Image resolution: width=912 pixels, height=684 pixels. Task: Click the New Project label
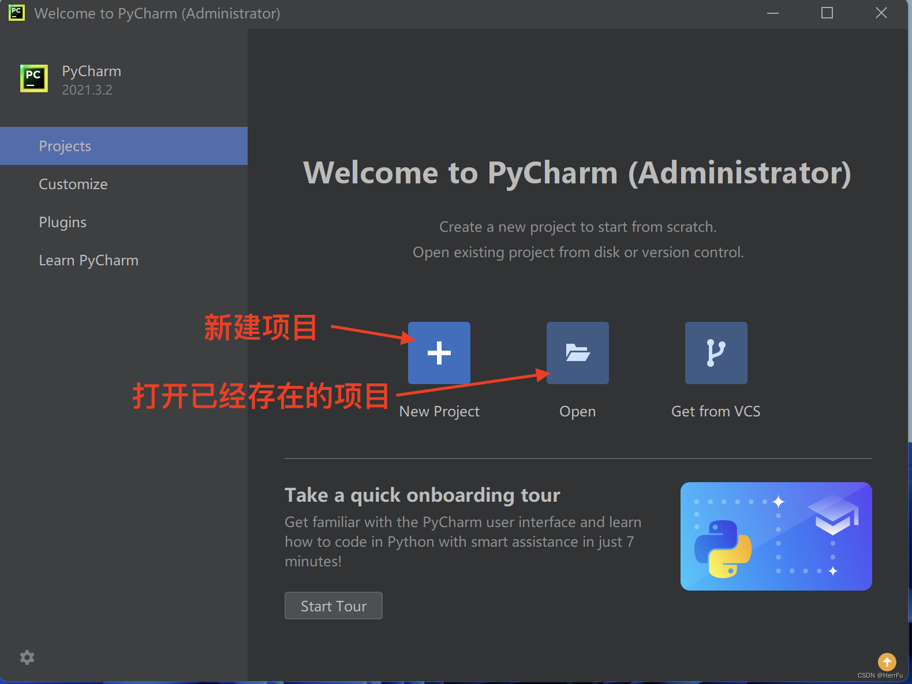(x=439, y=411)
